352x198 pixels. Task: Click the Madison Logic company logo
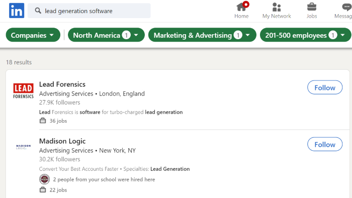coord(23,147)
